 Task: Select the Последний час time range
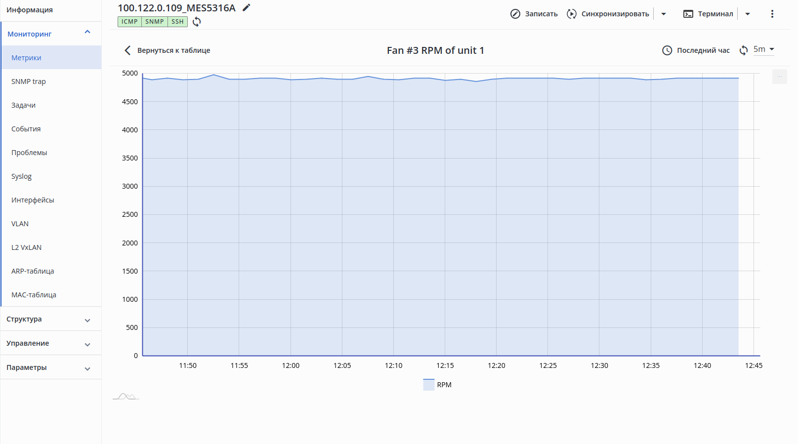(x=703, y=50)
